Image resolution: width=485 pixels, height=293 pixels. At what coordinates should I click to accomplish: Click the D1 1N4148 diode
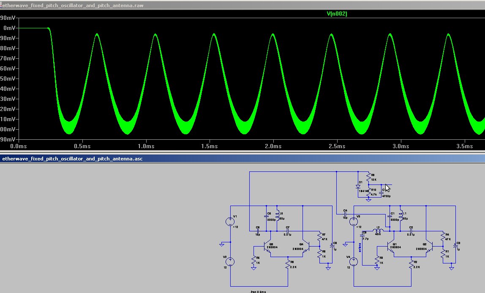(358, 187)
